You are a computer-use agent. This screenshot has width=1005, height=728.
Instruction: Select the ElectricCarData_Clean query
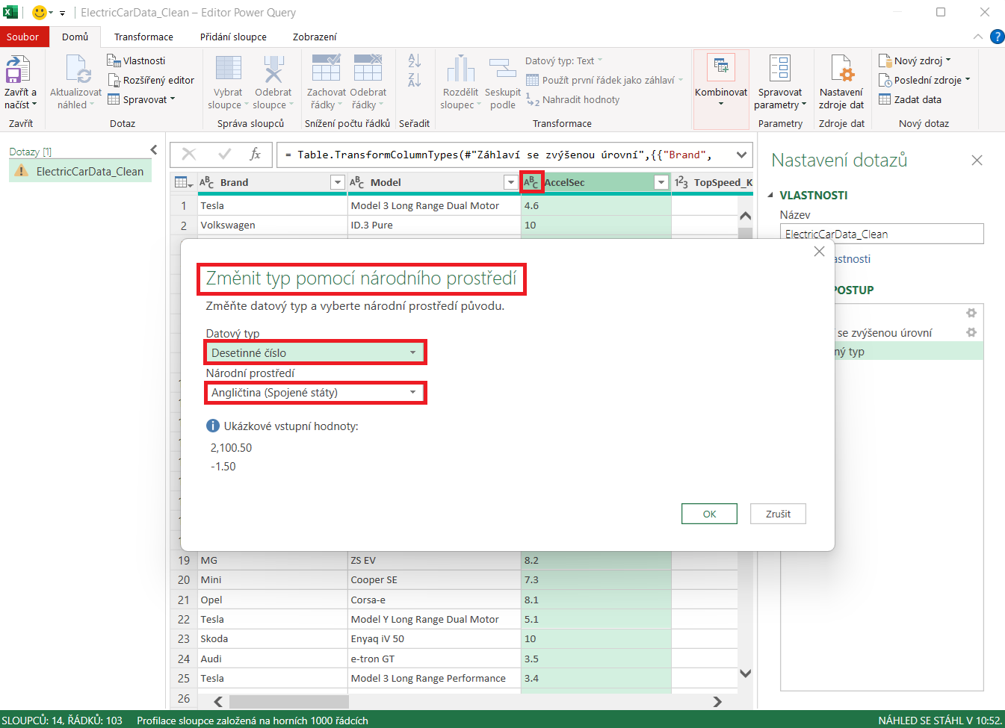(81, 171)
